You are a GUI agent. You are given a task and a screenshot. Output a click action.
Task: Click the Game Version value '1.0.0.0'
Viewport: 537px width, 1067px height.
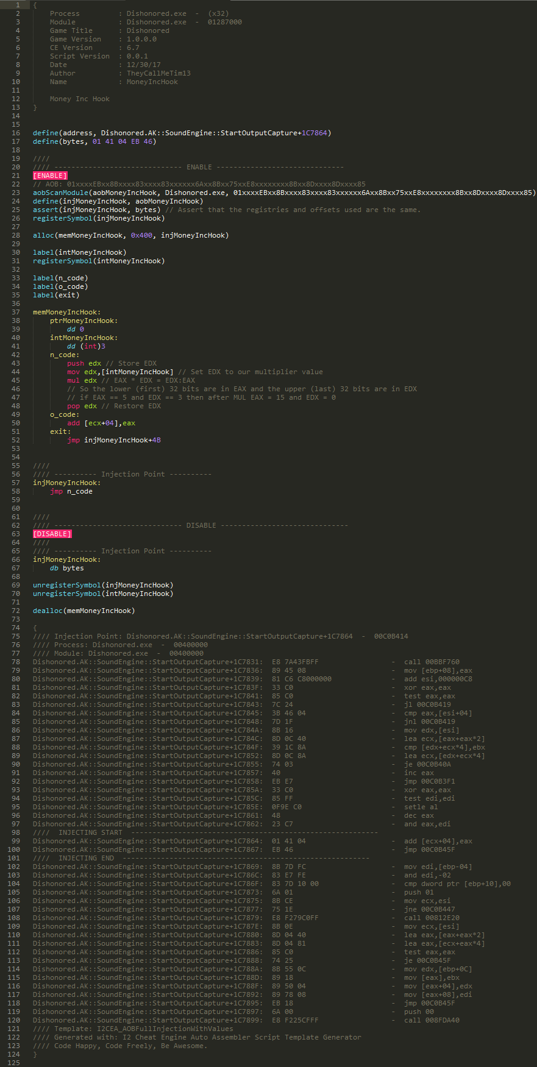141,39
